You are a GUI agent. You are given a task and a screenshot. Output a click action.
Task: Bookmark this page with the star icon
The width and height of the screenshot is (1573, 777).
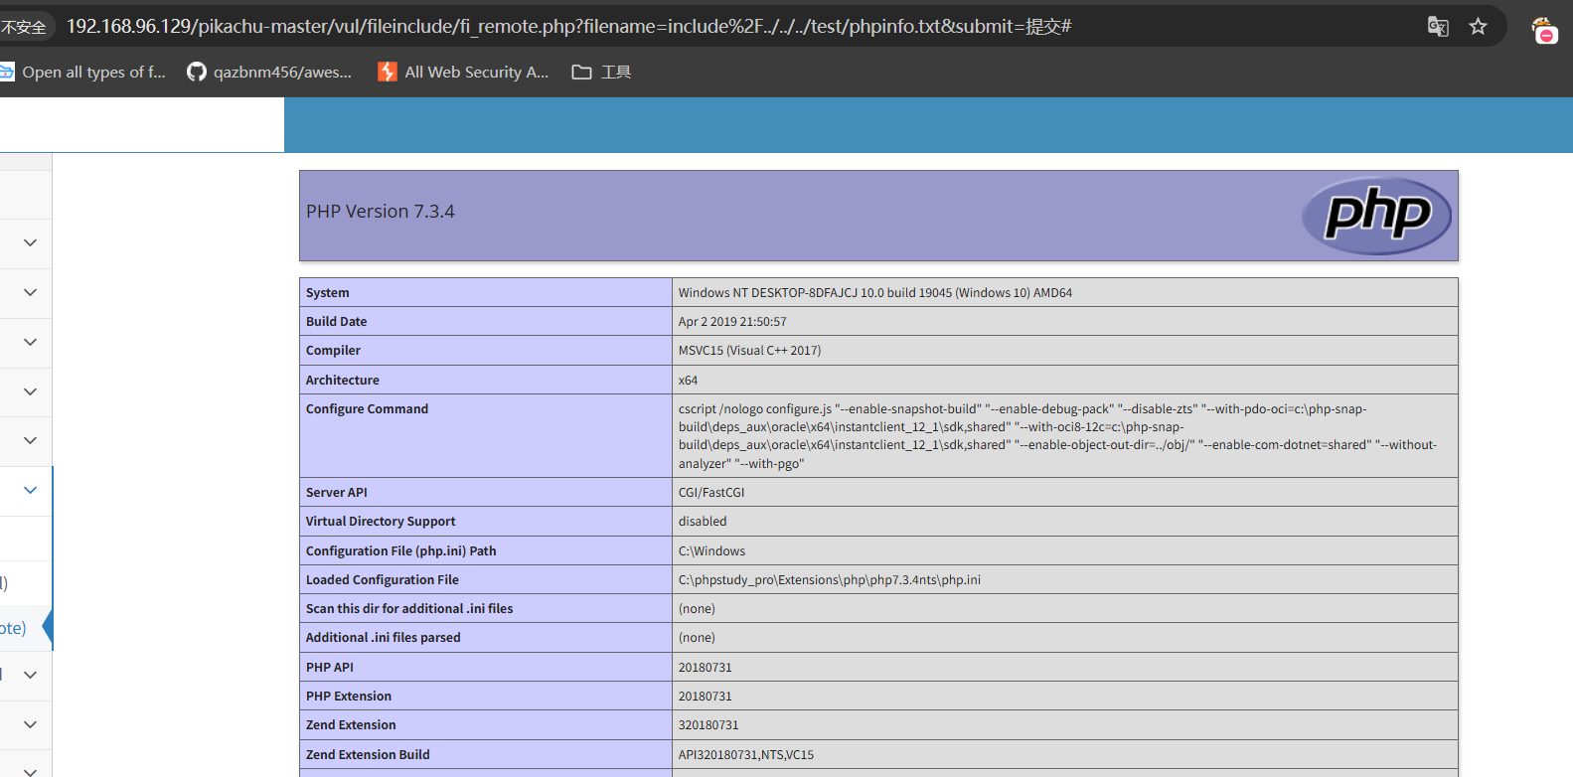coord(1478,27)
